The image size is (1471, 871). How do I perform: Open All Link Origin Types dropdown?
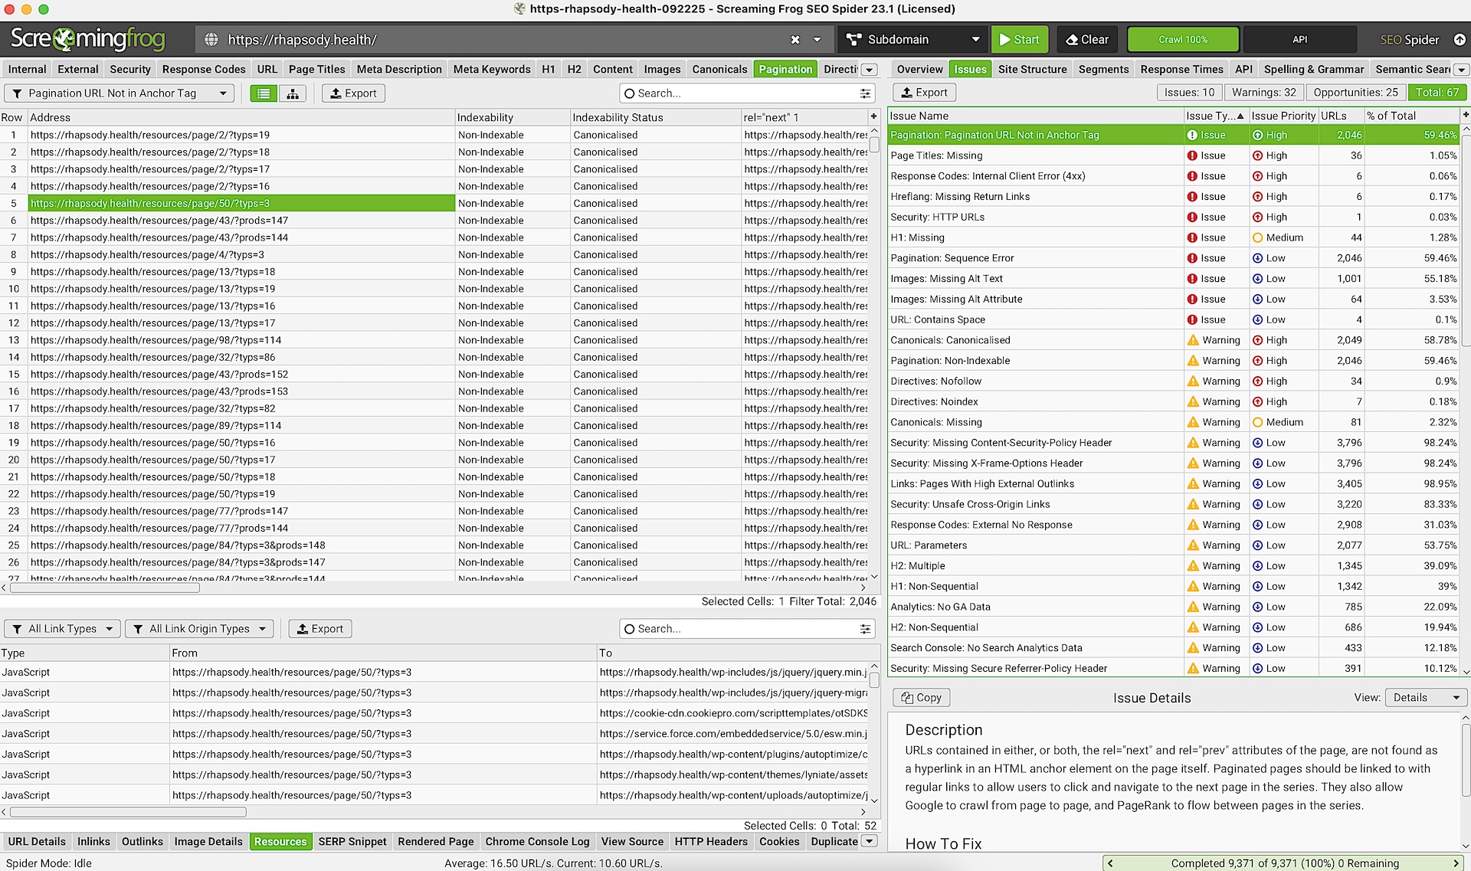(199, 629)
